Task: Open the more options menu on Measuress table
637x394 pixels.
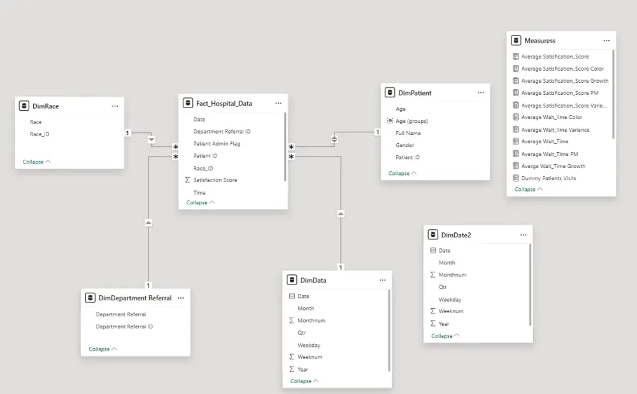Action: pos(606,39)
